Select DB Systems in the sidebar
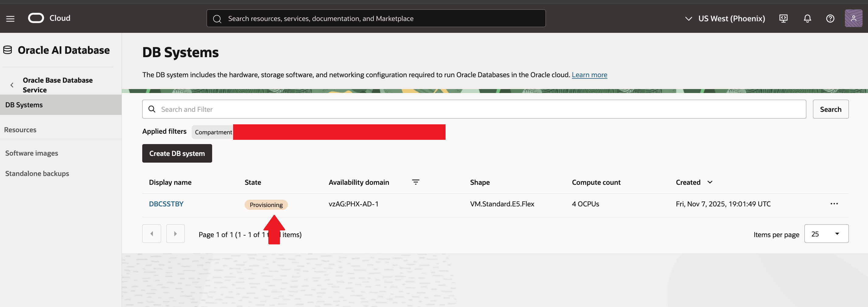The height and width of the screenshot is (307, 868). pos(24,105)
